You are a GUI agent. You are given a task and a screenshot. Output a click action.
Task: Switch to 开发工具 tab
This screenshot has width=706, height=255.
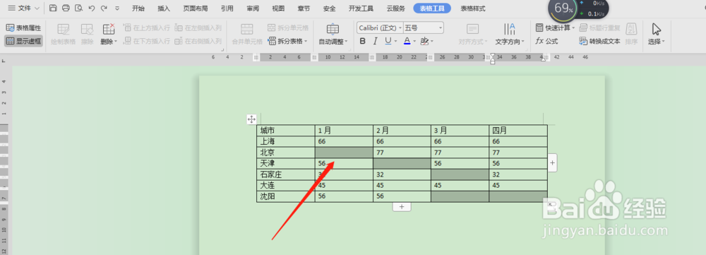(361, 8)
